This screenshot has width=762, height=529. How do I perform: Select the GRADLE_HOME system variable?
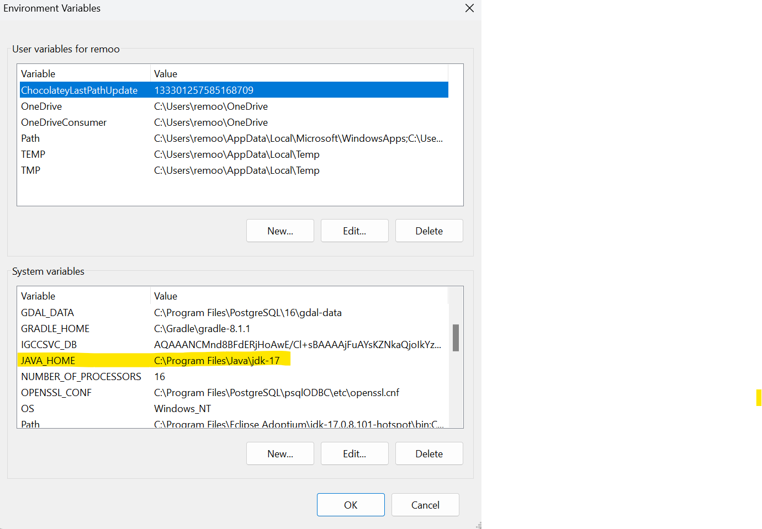tap(234, 328)
